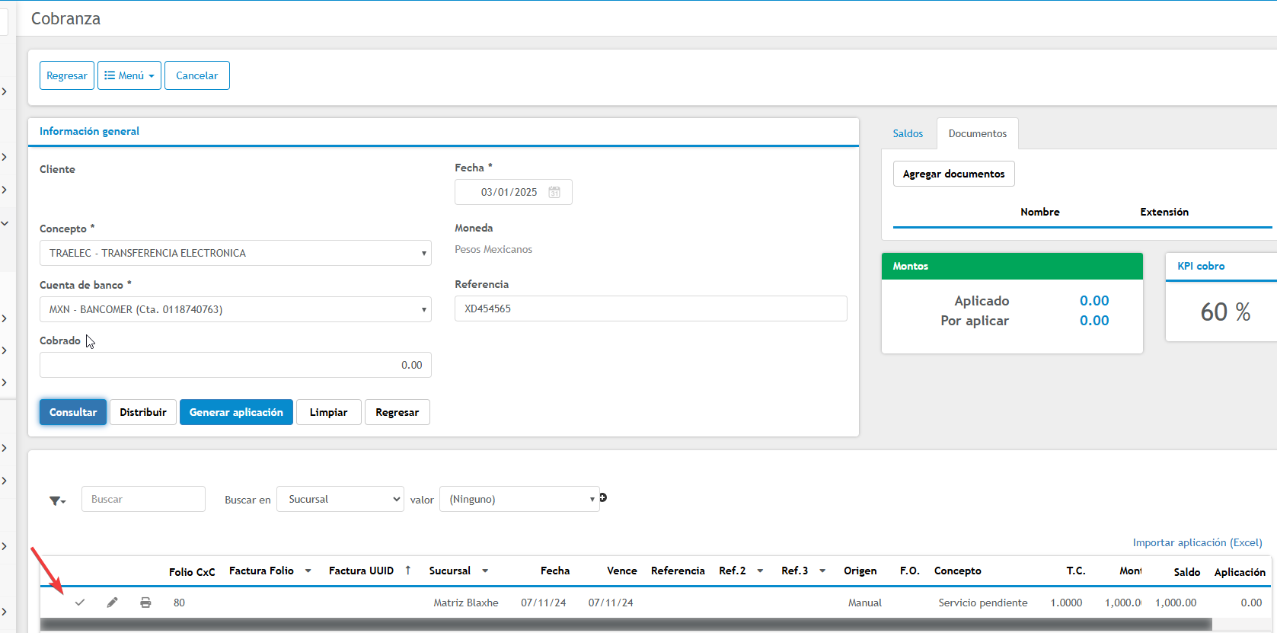This screenshot has width=1277, height=633.
Task: Click the Información general header
Action: [89, 131]
